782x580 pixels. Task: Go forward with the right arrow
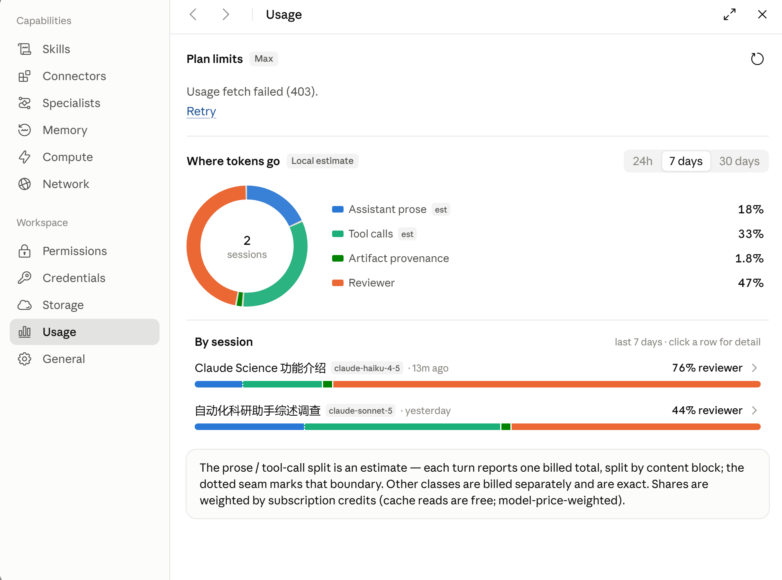(x=225, y=14)
